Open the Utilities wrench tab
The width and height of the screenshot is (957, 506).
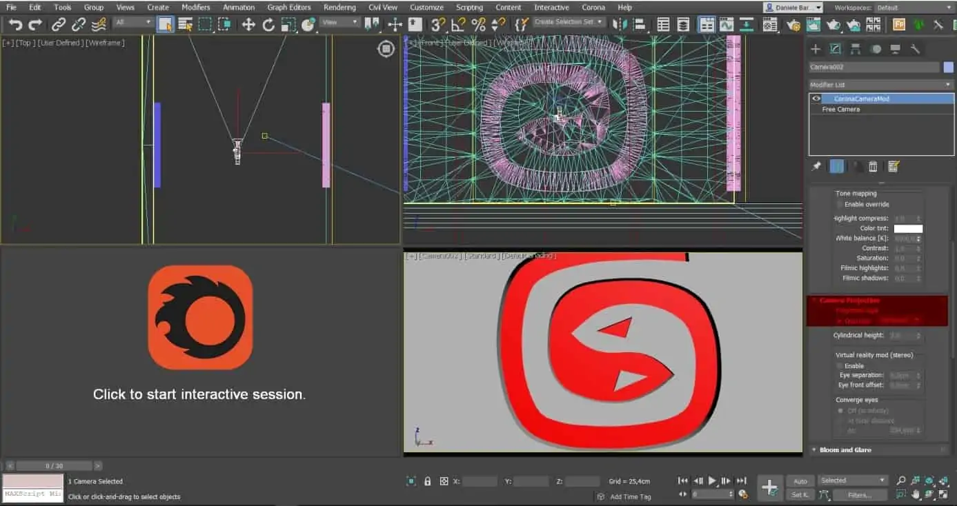point(916,49)
